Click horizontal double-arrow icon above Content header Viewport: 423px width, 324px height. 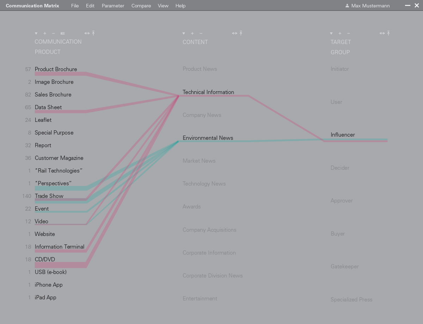click(x=235, y=33)
